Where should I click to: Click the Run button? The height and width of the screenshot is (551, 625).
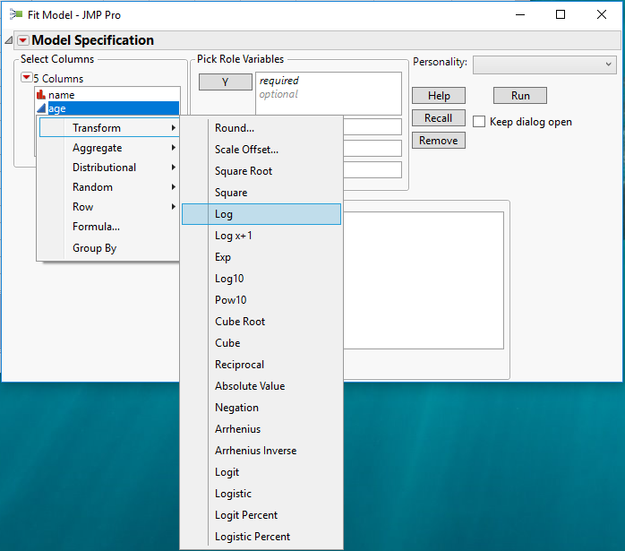[x=520, y=96]
